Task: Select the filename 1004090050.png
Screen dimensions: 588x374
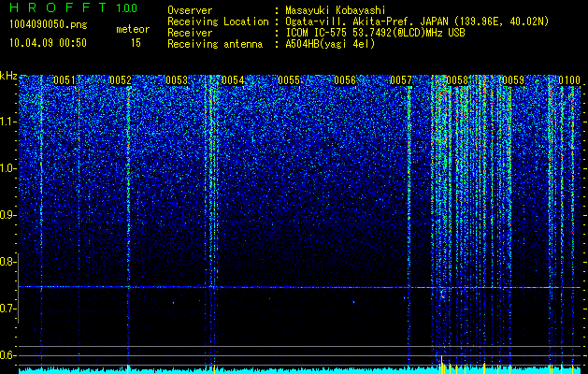Action: [49, 25]
